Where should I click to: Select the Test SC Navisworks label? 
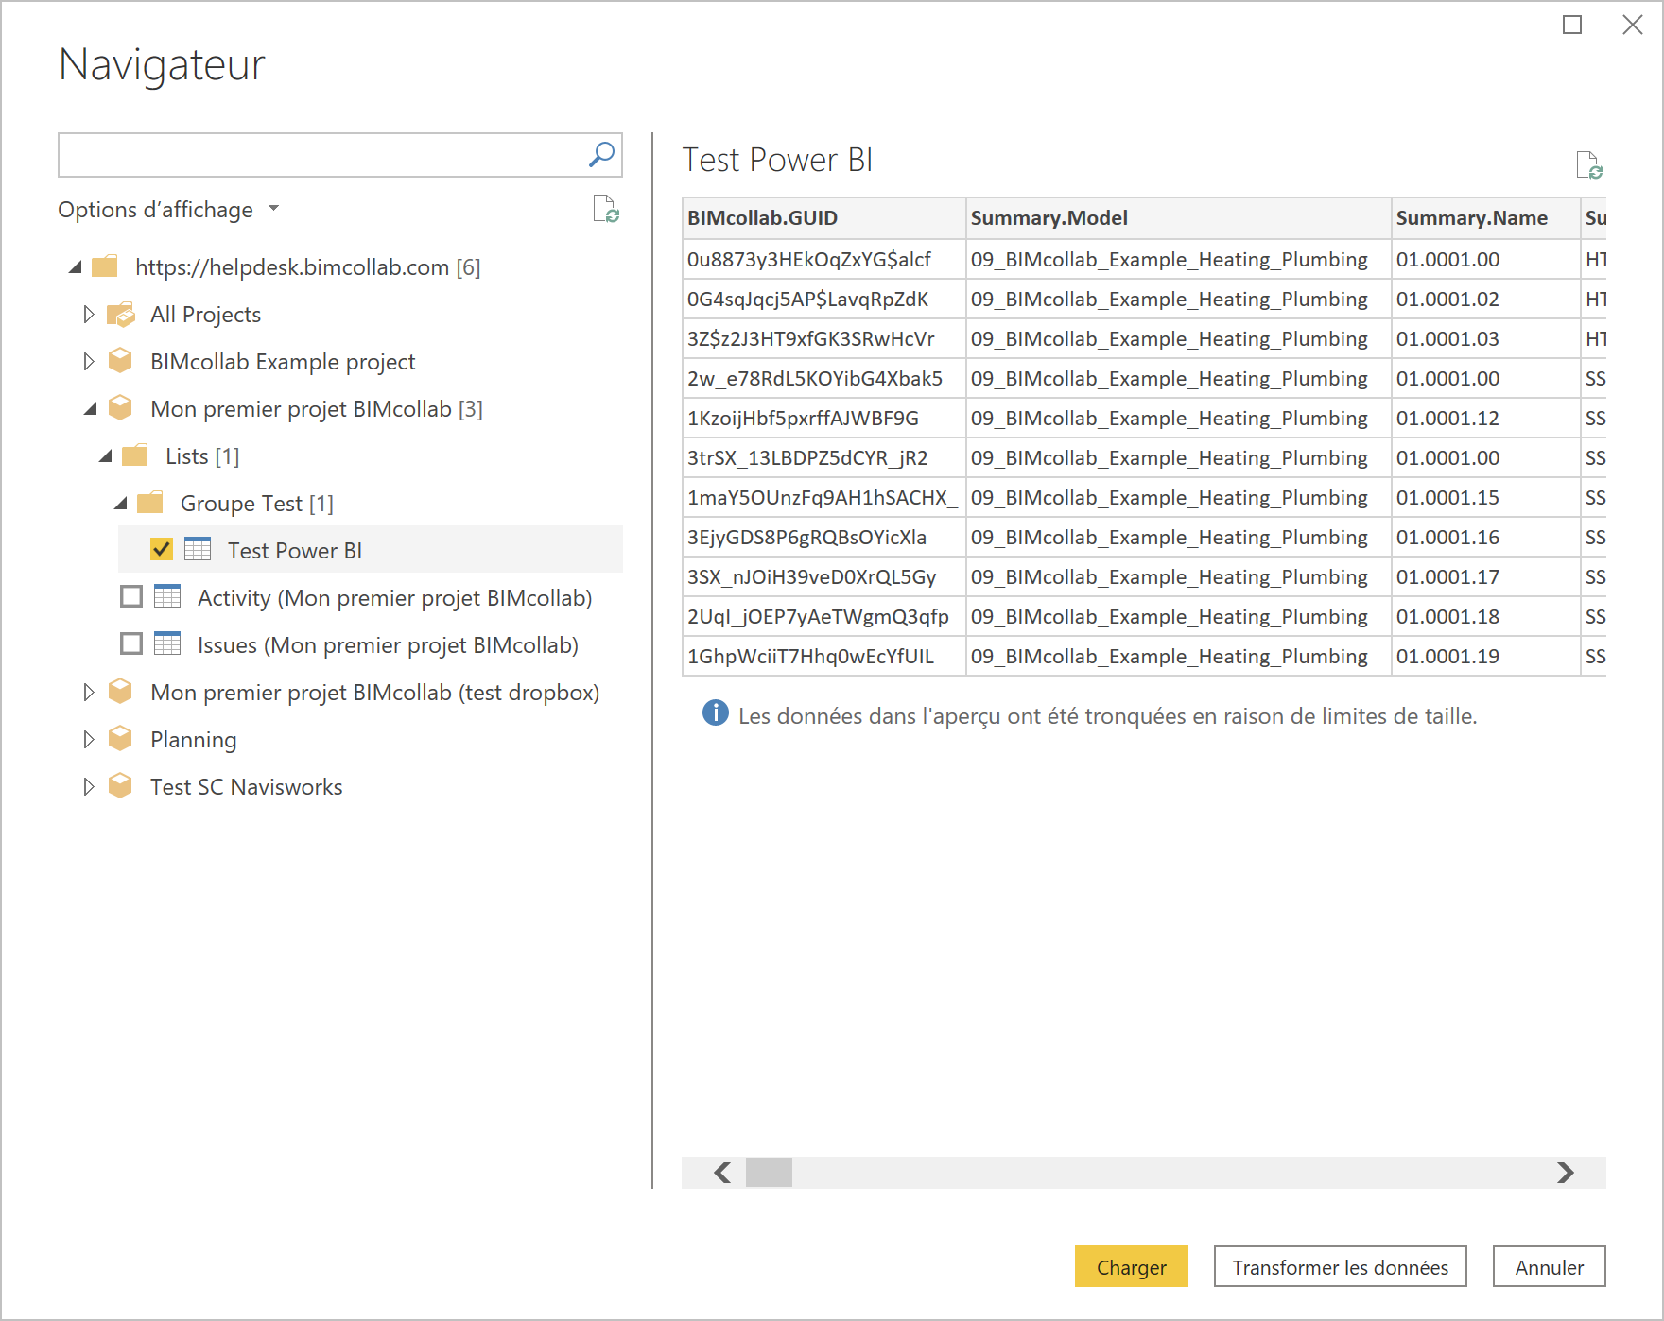point(246,787)
